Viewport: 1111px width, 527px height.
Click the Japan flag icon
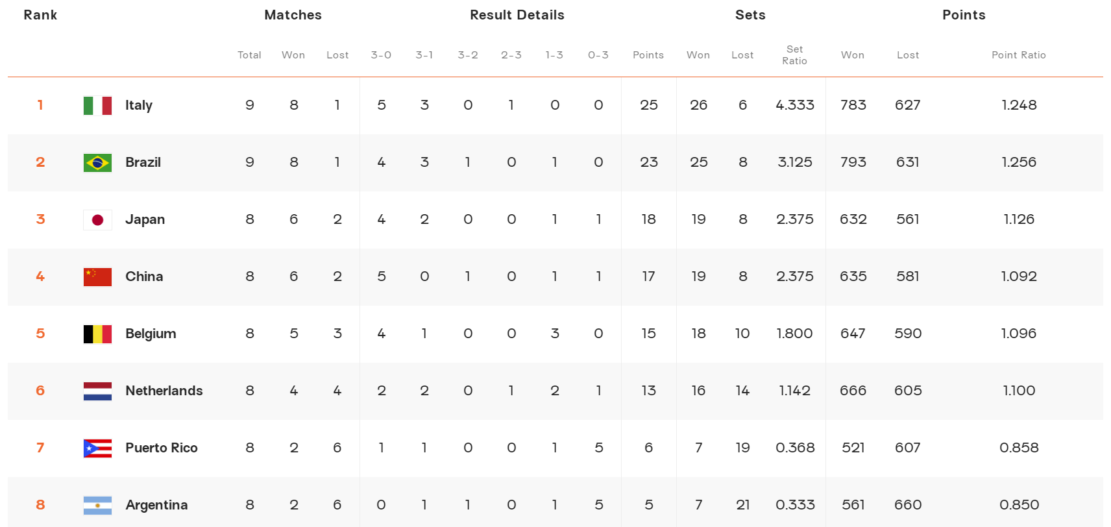pyautogui.click(x=97, y=219)
